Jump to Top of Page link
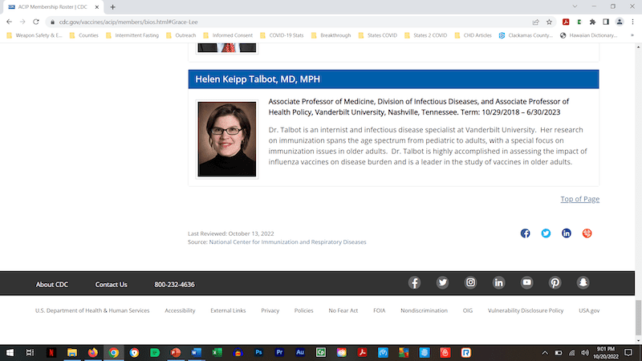642x361 pixels. 579,199
